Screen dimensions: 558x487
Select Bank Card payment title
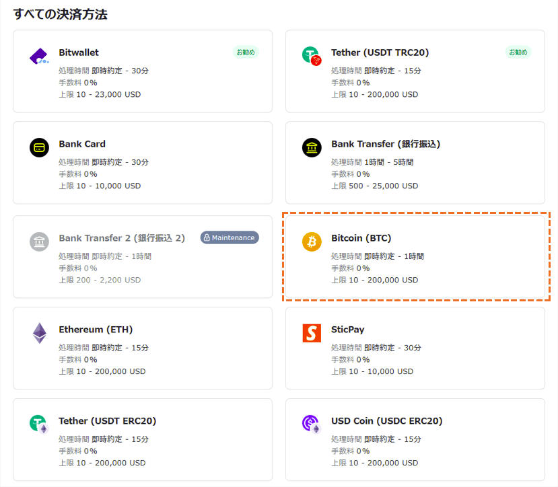82,144
